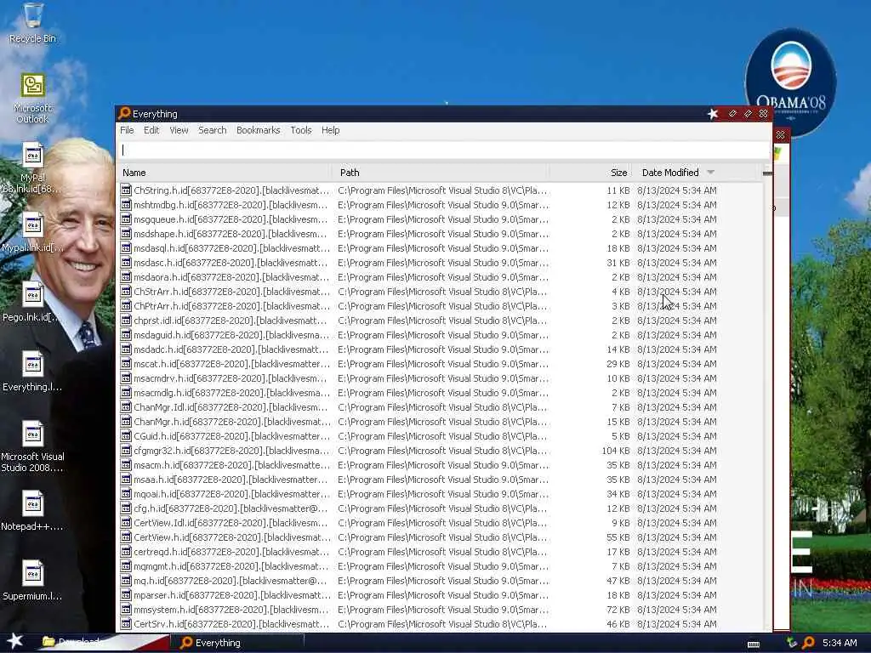This screenshot has width=871, height=653.
Task: Click the file icon of ChanMgr.Idl row
Action: (x=126, y=407)
